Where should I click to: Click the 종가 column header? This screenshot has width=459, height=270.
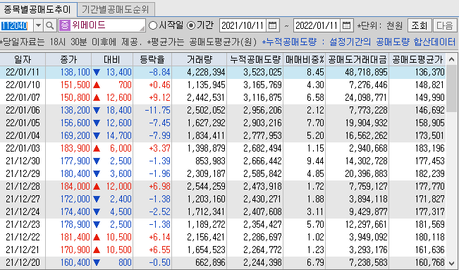click(x=68, y=59)
